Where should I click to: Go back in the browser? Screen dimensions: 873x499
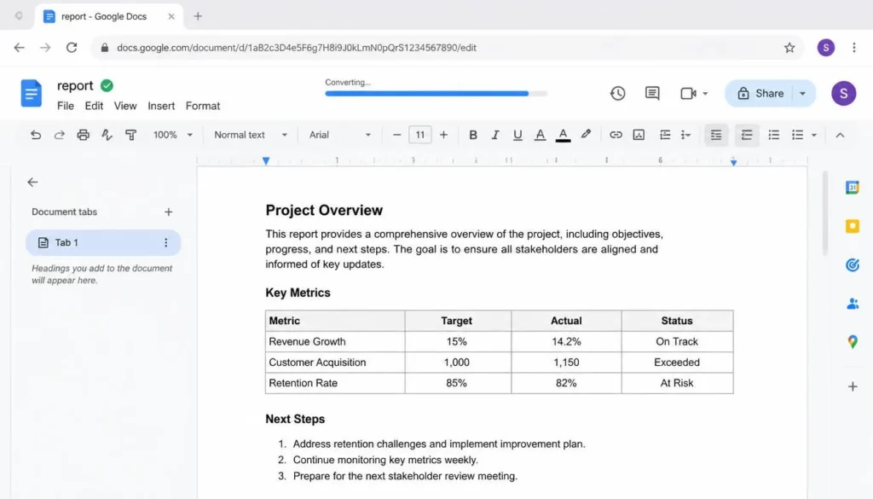point(20,47)
